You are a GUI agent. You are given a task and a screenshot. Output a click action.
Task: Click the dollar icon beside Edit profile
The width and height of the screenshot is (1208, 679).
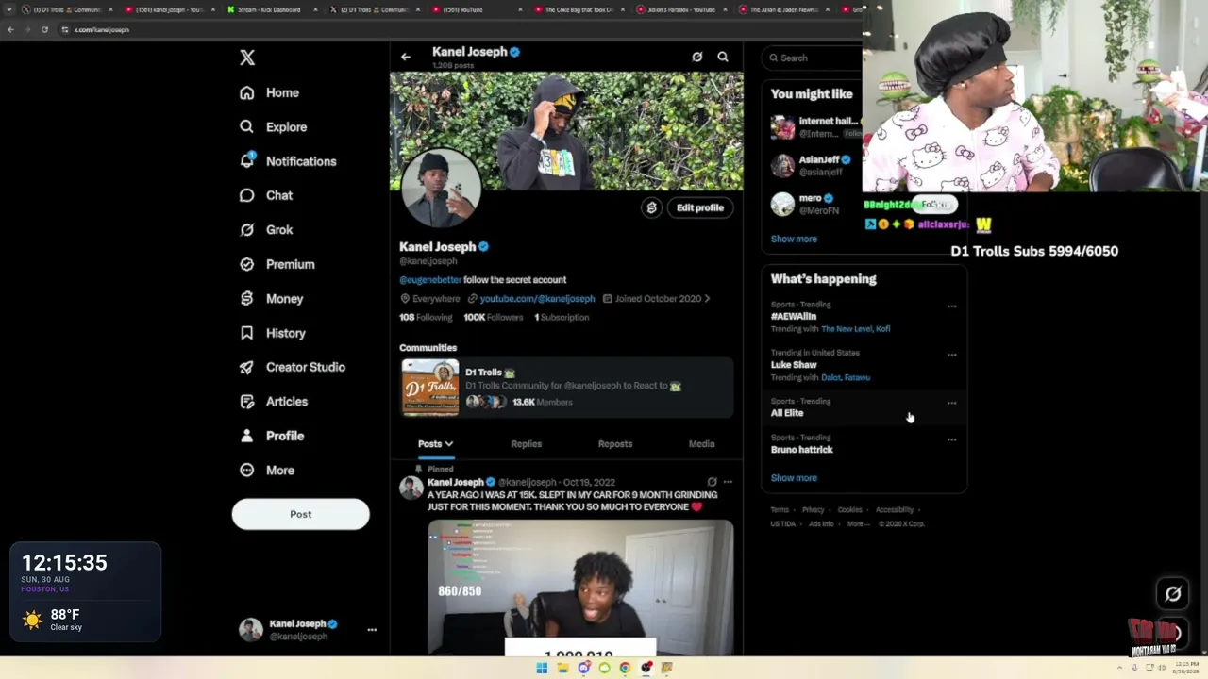pos(651,207)
